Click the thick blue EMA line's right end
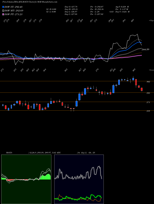 141,43
